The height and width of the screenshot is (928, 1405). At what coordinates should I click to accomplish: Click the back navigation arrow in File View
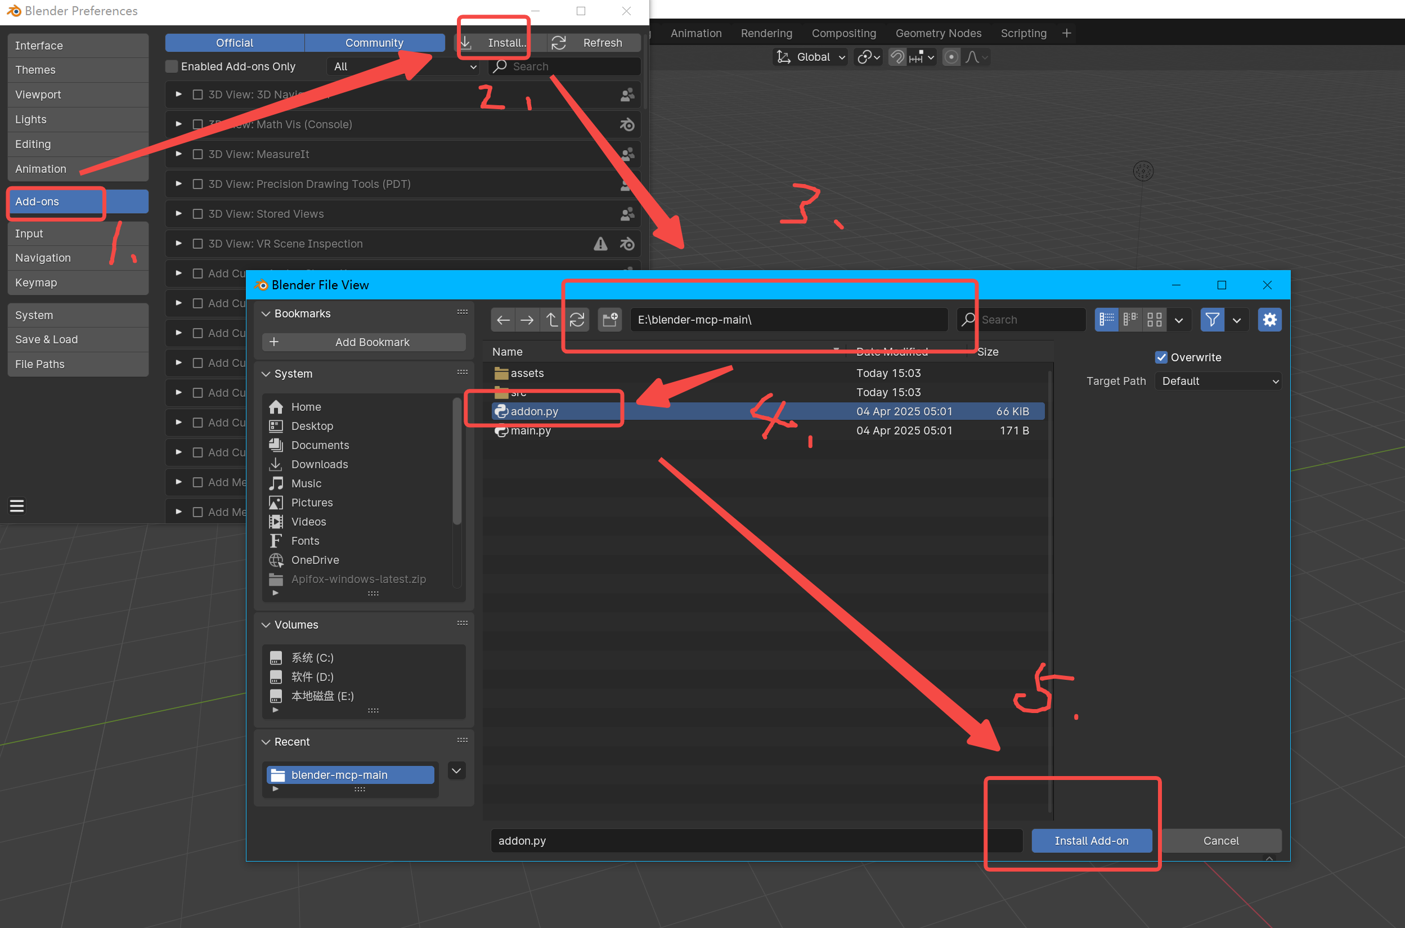click(503, 320)
